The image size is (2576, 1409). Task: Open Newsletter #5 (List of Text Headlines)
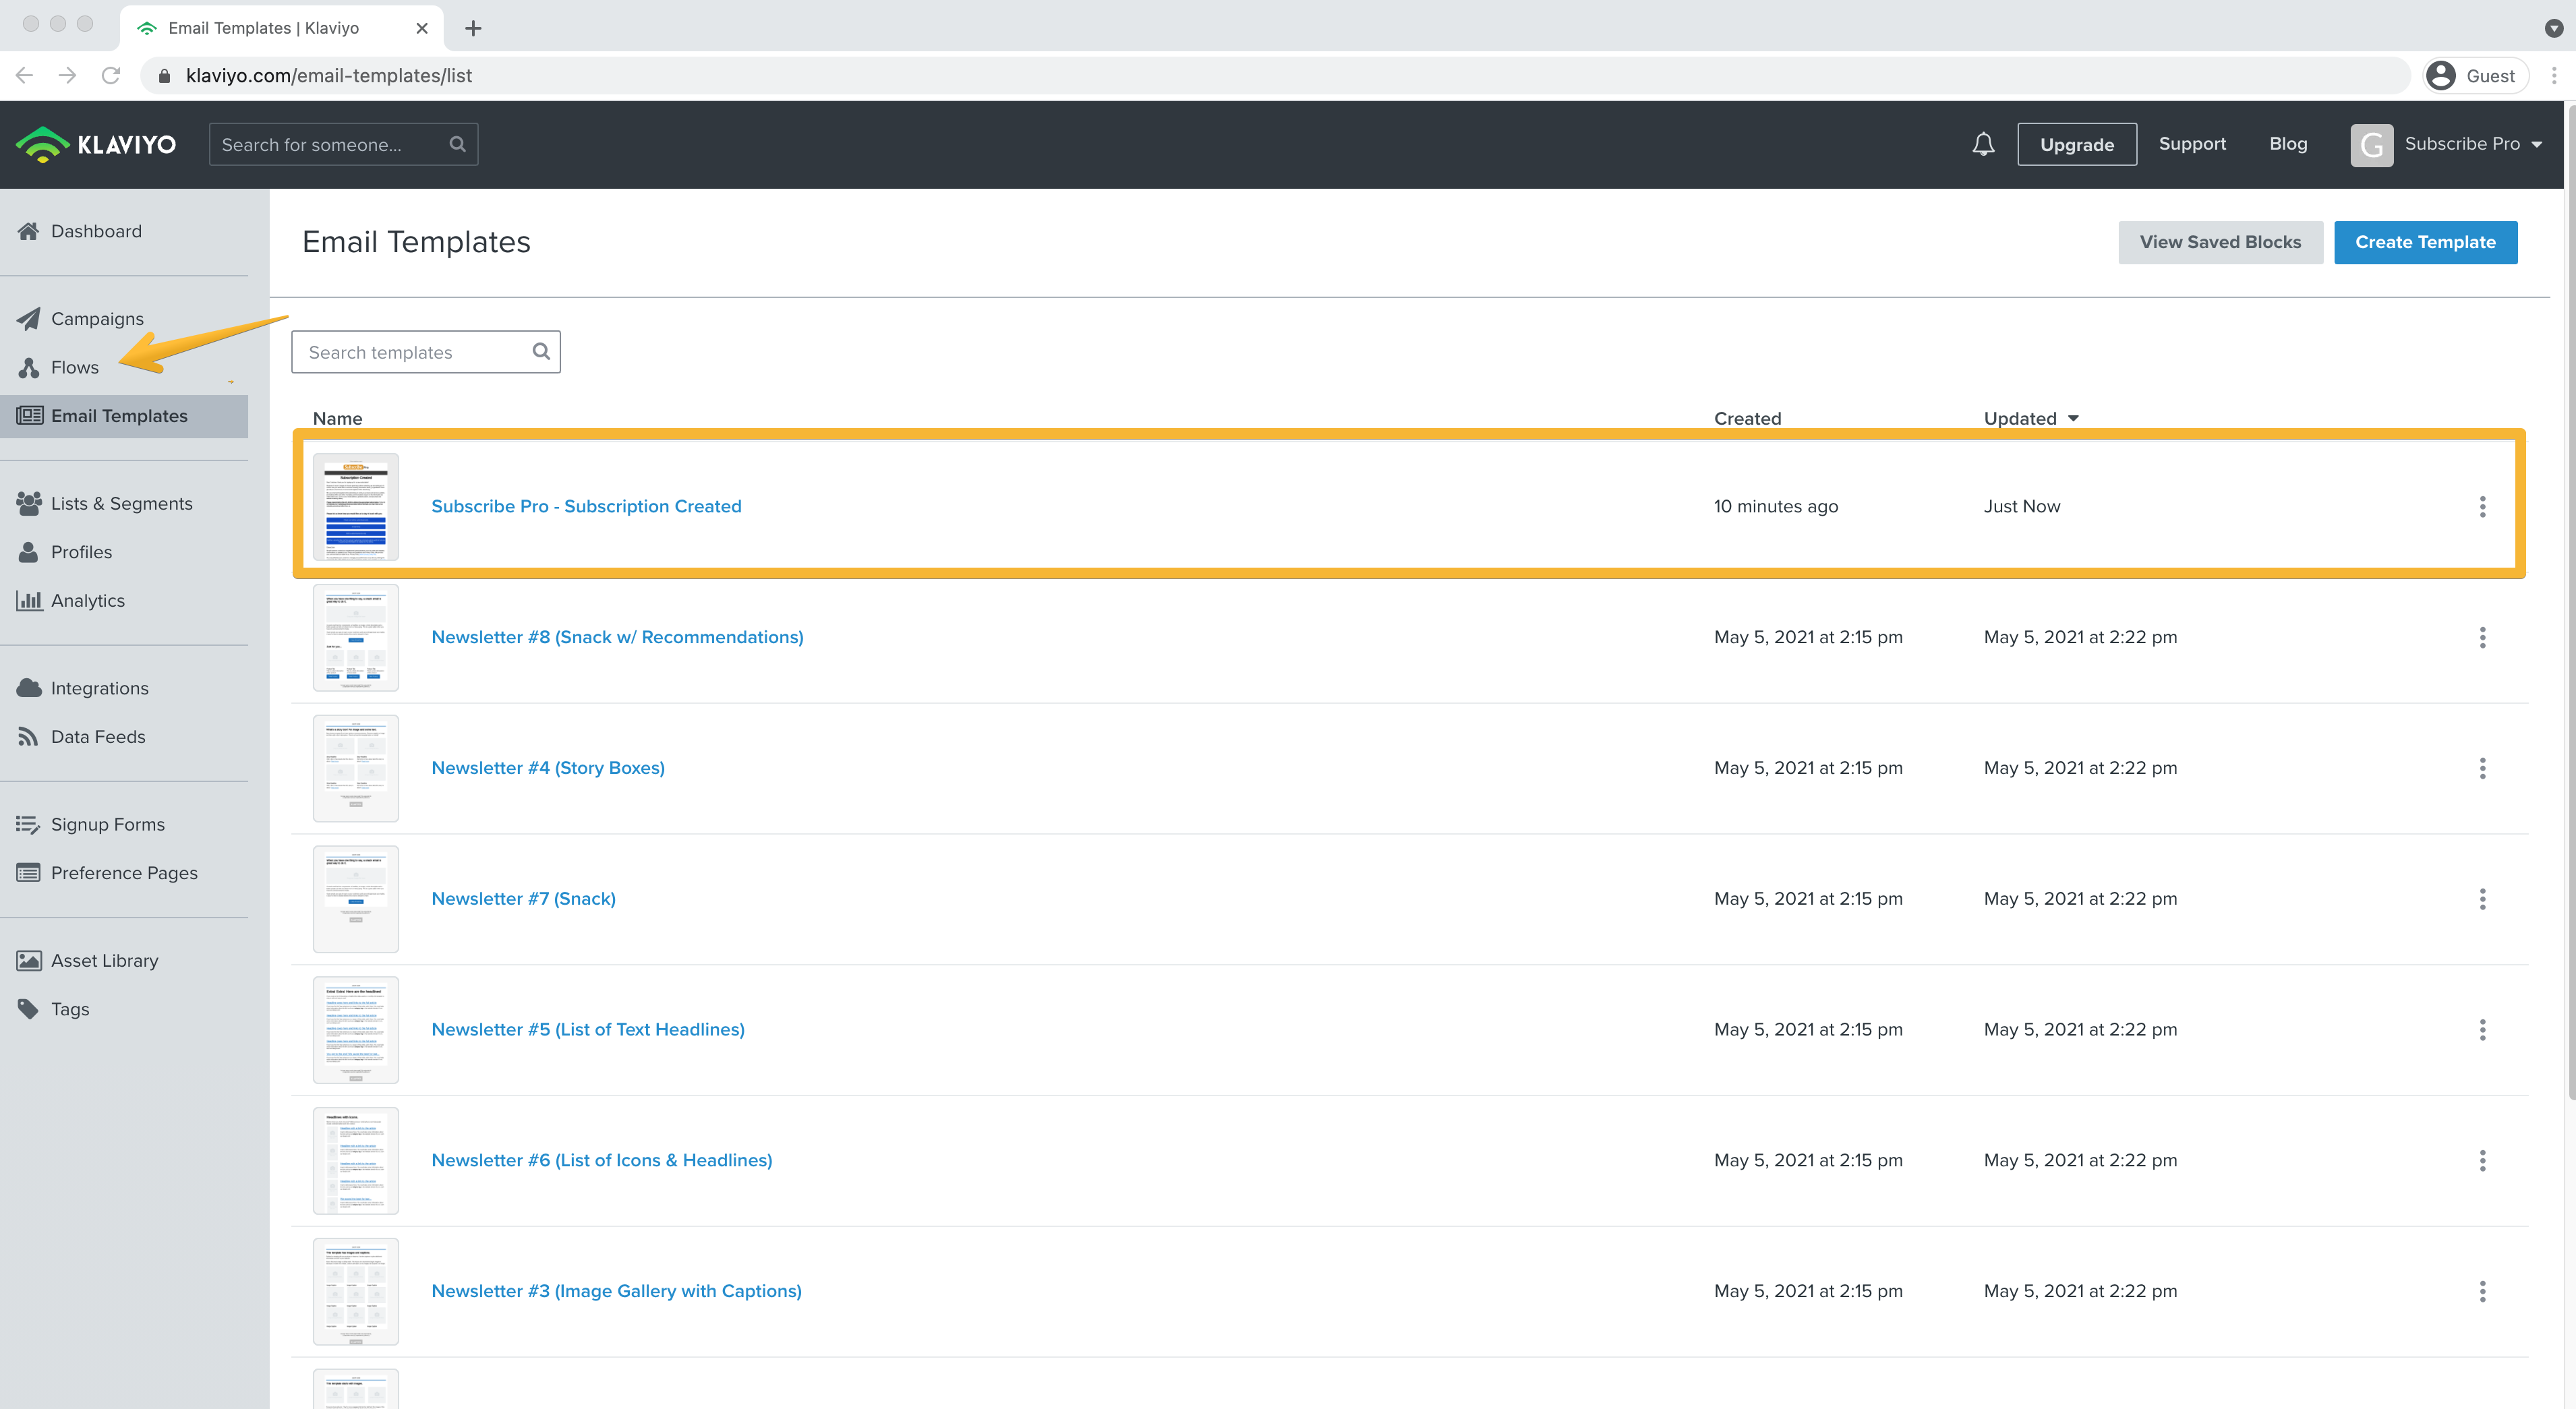click(x=588, y=1029)
